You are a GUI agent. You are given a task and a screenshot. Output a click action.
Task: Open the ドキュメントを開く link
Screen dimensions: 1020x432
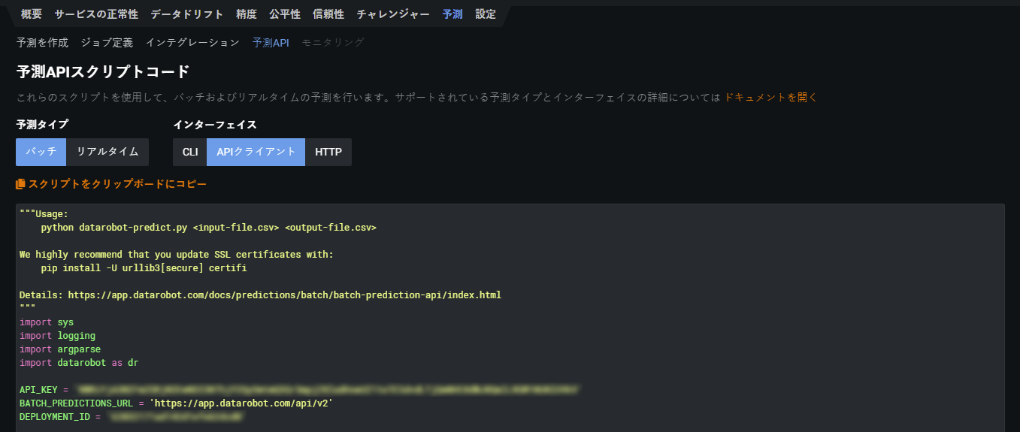[770, 97]
